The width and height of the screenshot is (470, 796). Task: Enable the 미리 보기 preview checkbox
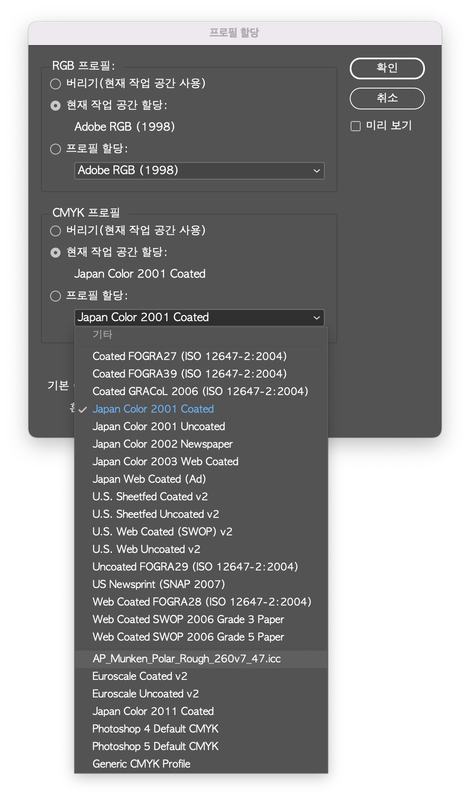356,126
